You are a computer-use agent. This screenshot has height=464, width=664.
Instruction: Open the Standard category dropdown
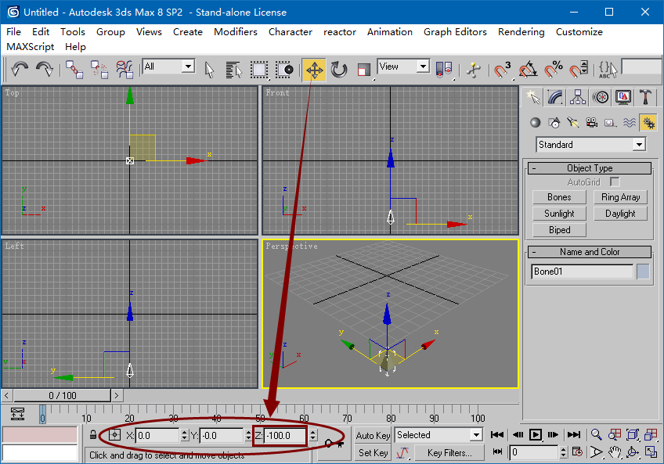coord(590,145)
